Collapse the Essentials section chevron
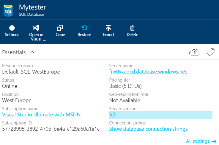This screenshot has width=219, height=145. pos(32,52)
